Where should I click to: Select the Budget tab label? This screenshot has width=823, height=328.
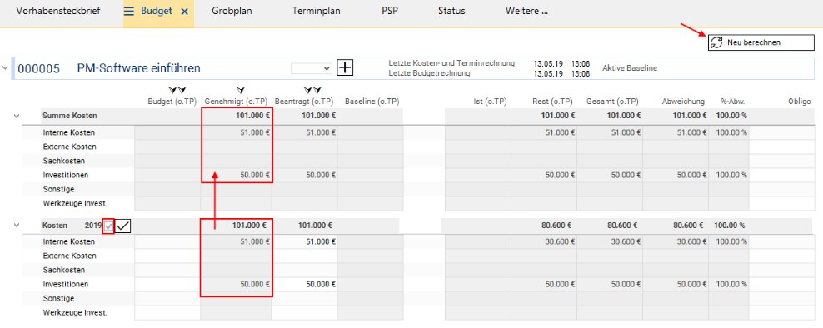pyautogui.click(x=157, y=11)
